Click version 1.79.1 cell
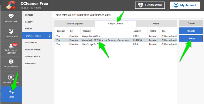 point(136,36)
